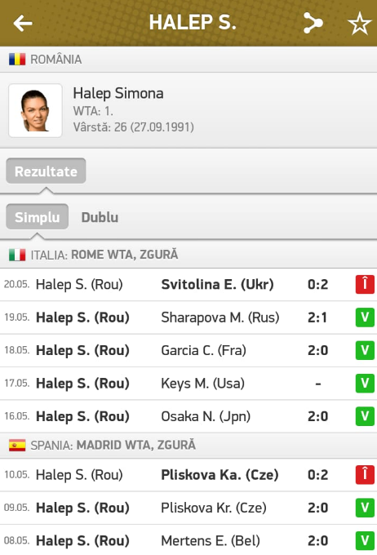Open the Halep vs Pliskova Kr. match

[x=188, y=508]
